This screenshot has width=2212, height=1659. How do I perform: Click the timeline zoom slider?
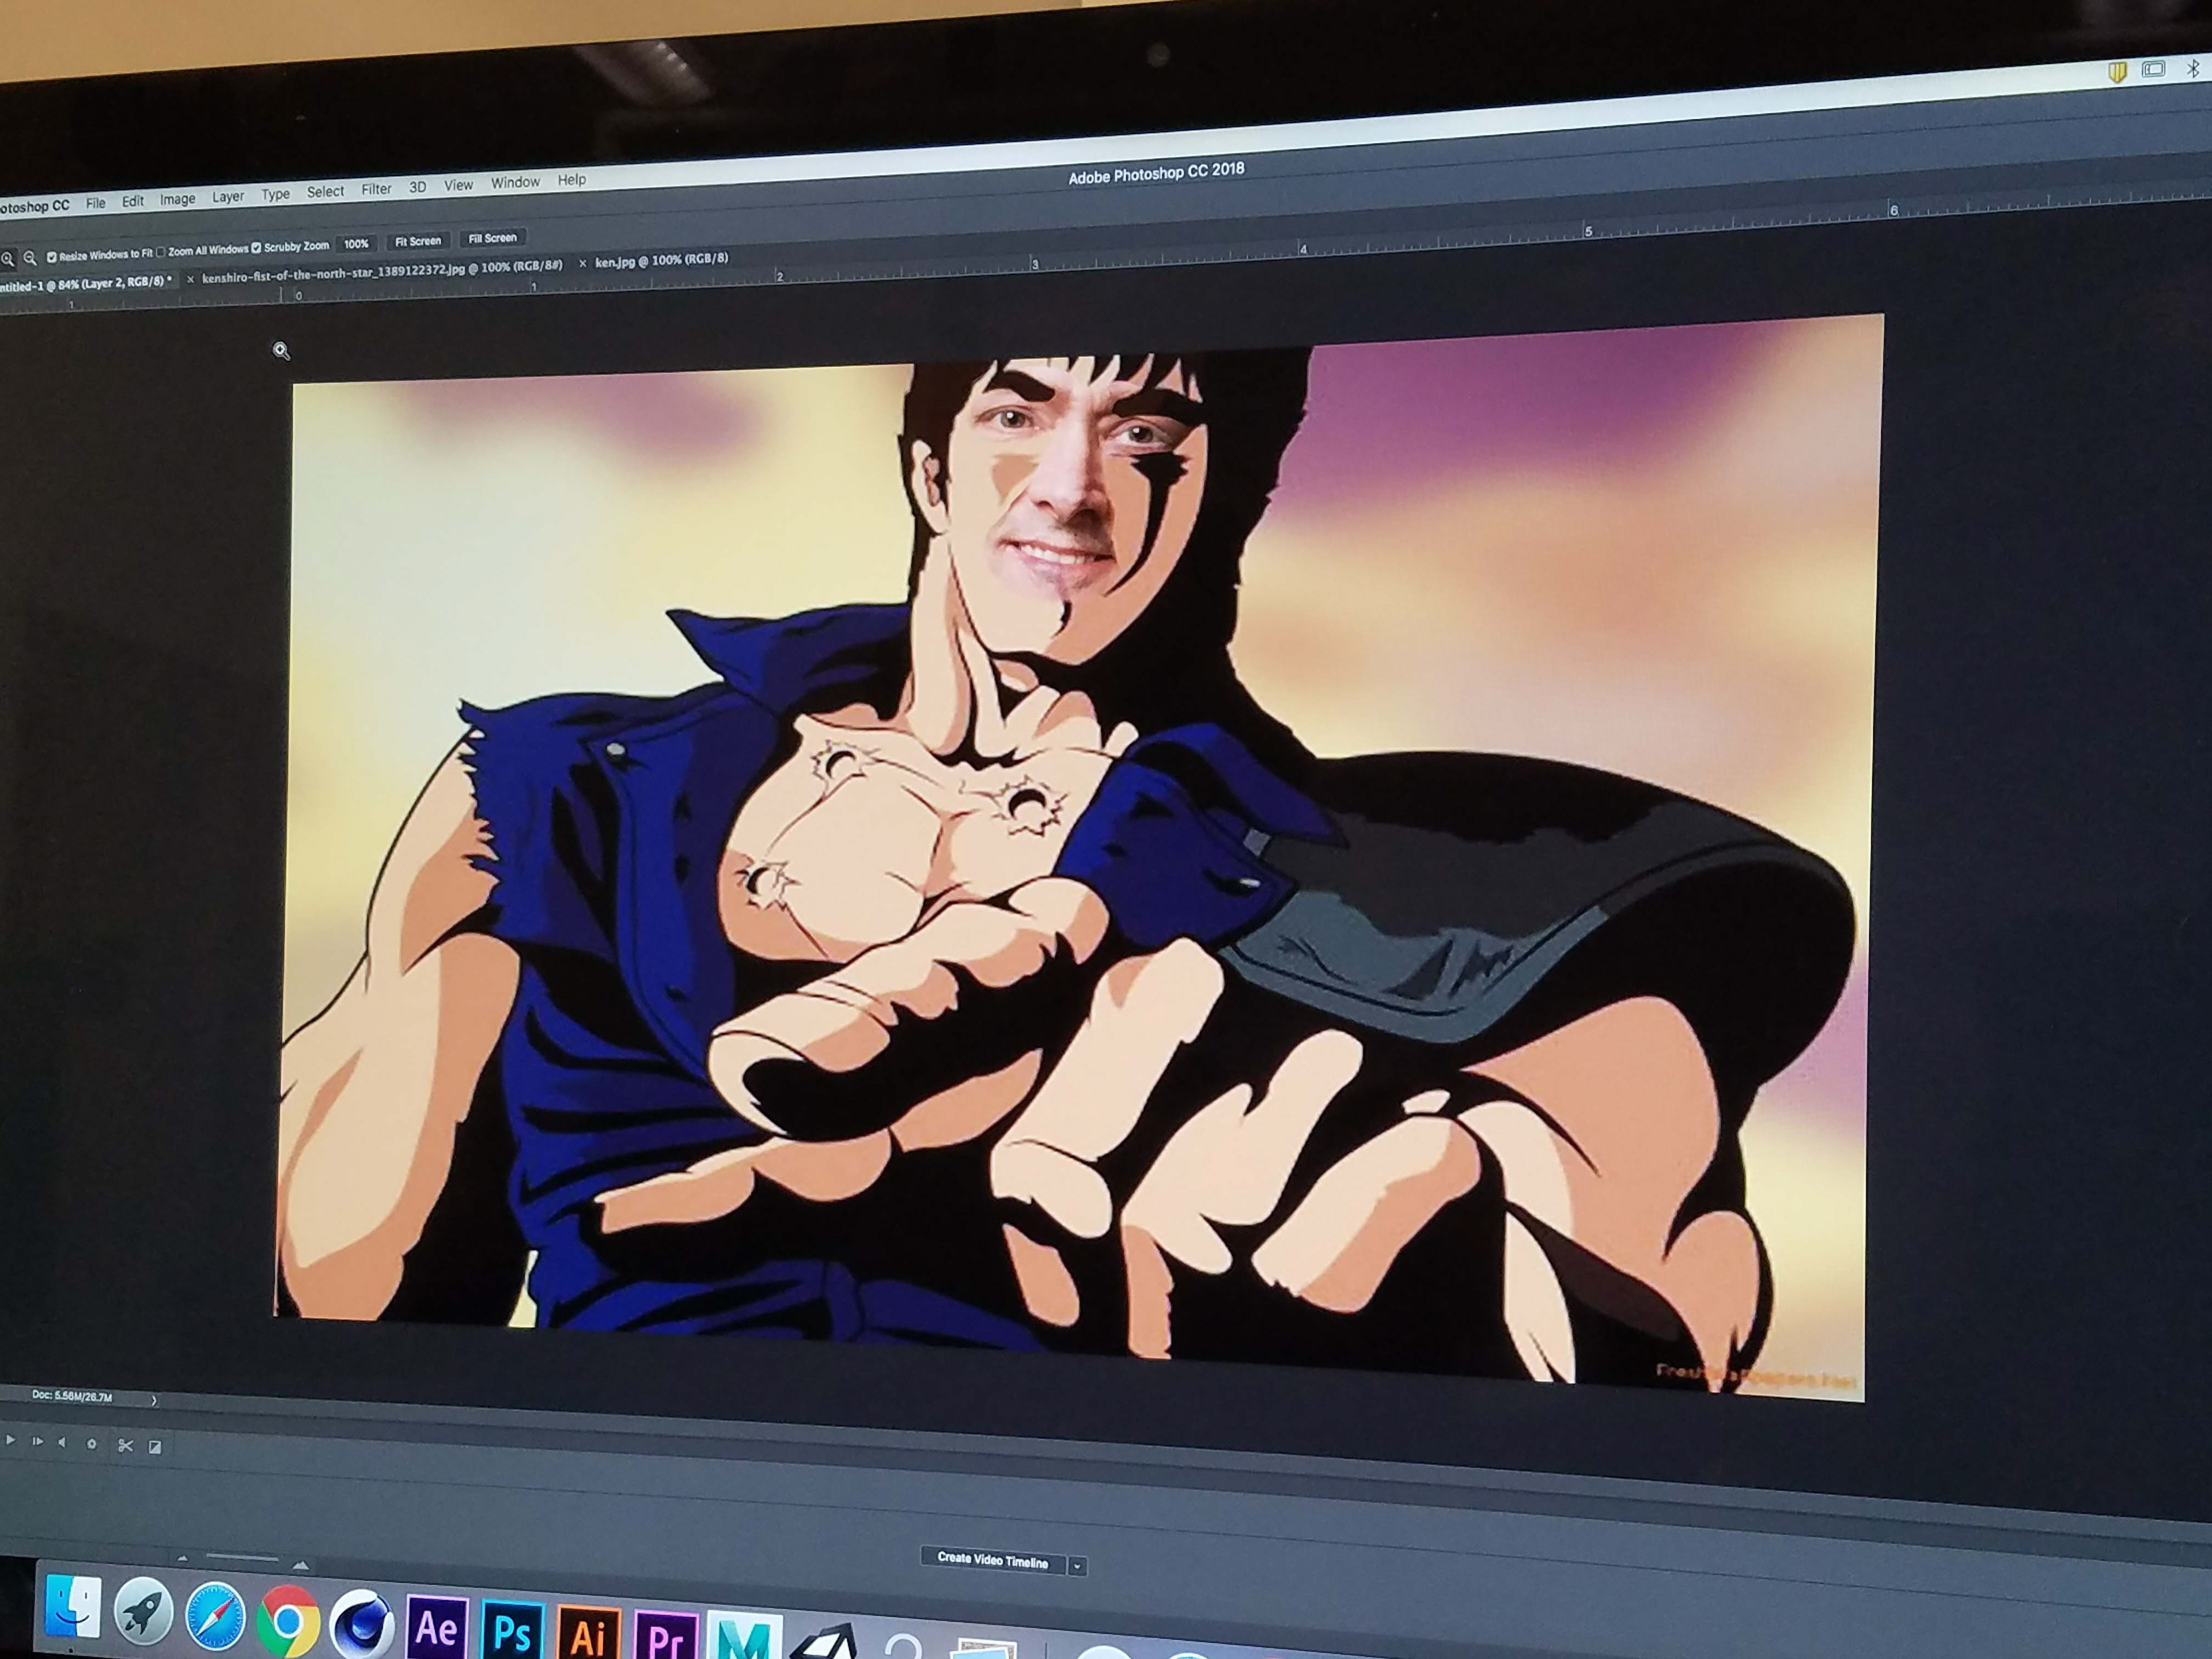241,1557
